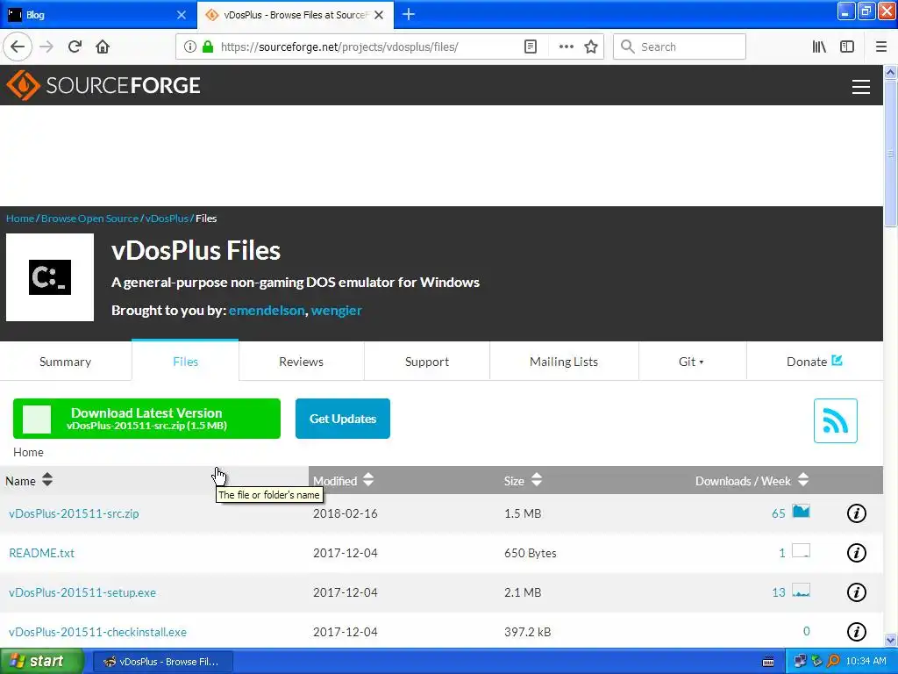The width and height of the screenshot is (898, 674).
Task: Click the green secure padlock icon
Action: coord(208,47)
